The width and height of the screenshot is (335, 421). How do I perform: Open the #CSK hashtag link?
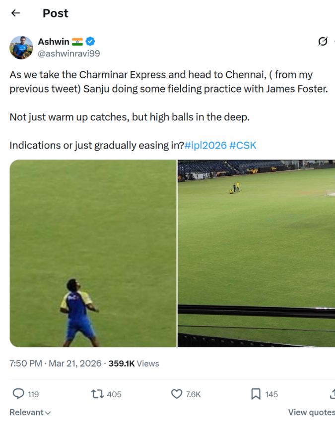[x=243, y=146]
